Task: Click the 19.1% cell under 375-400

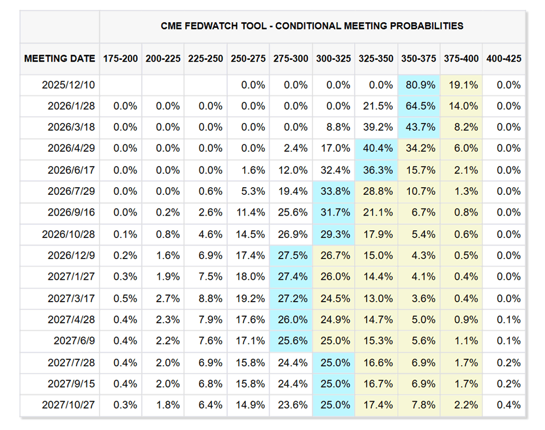Action: click(461, 85)
